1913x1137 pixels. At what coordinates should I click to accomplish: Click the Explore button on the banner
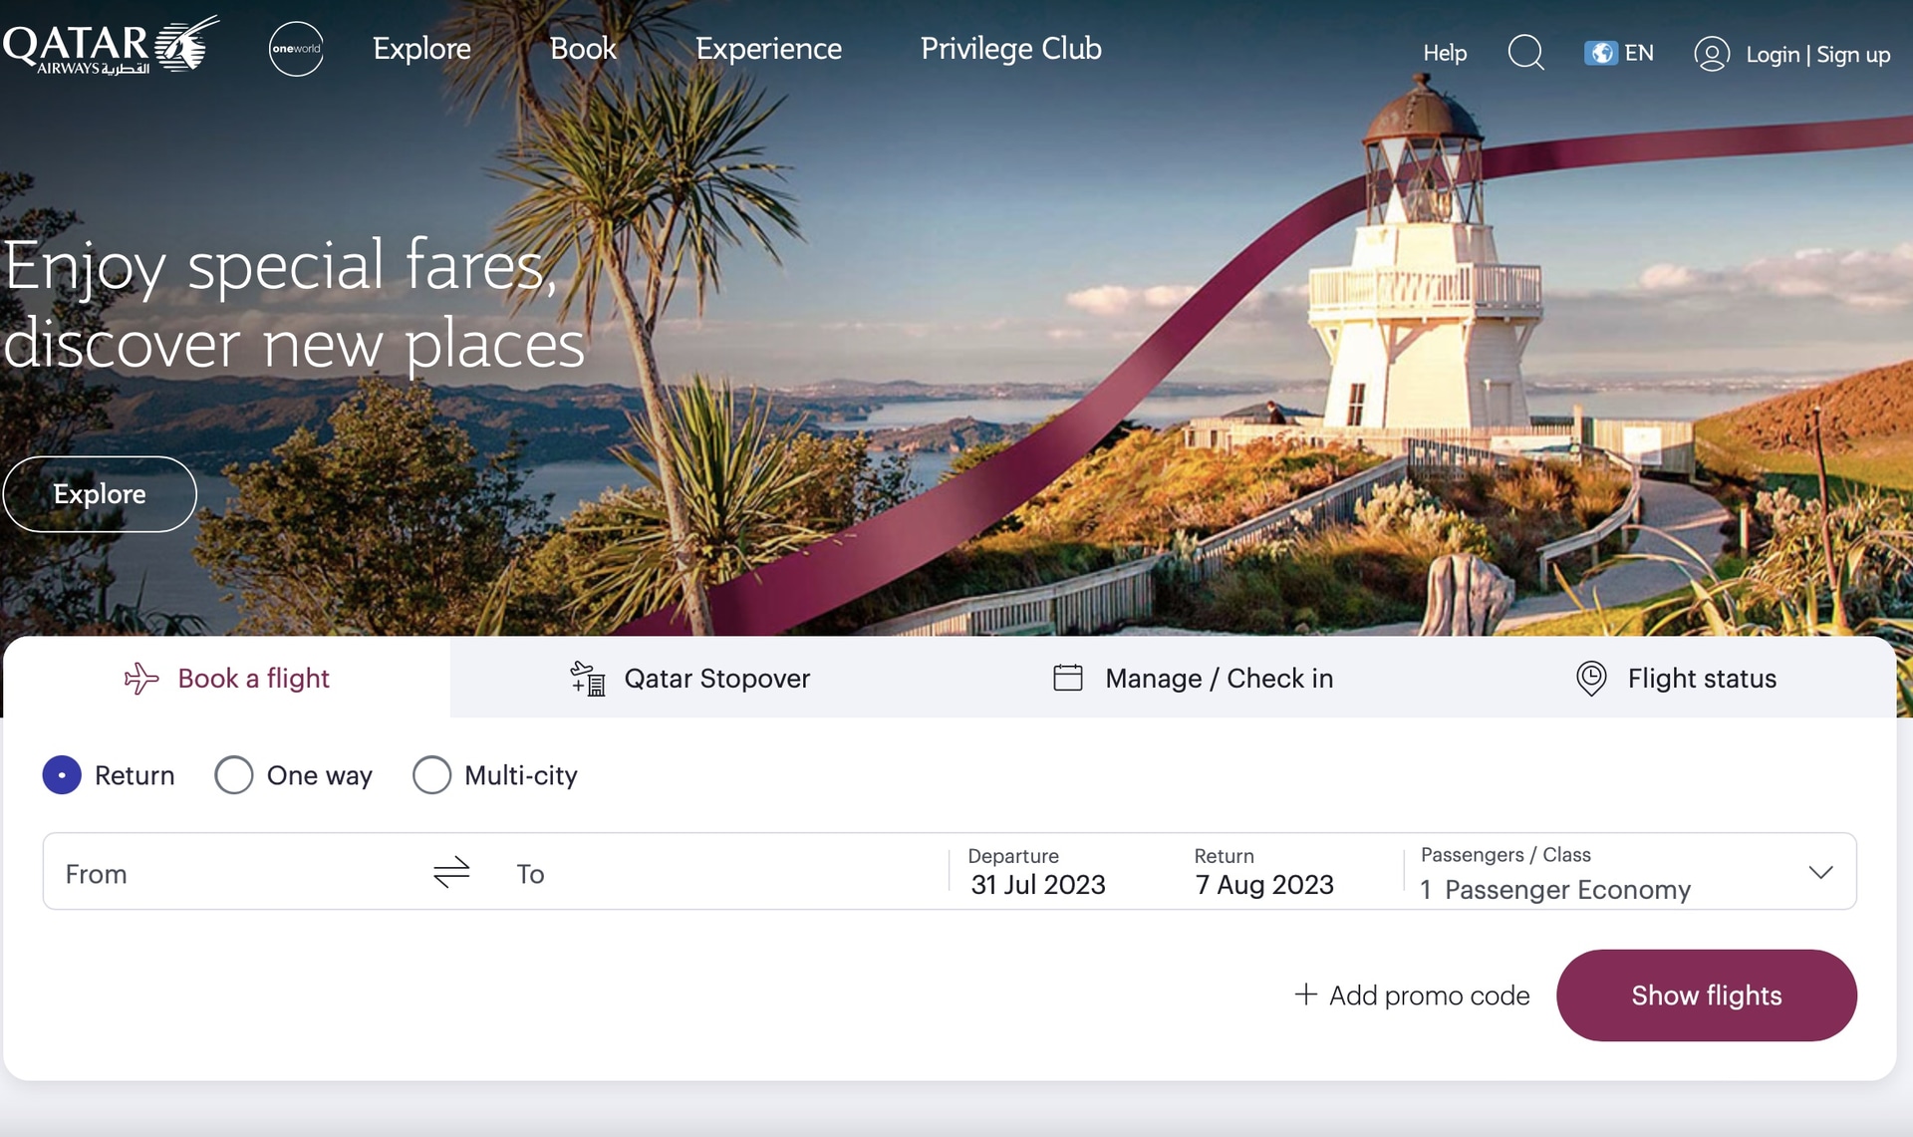point(100,494)
